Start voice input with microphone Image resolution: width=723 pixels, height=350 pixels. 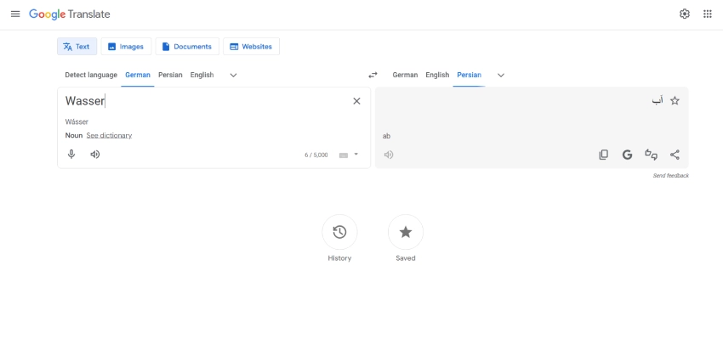[x=71, y=155]
